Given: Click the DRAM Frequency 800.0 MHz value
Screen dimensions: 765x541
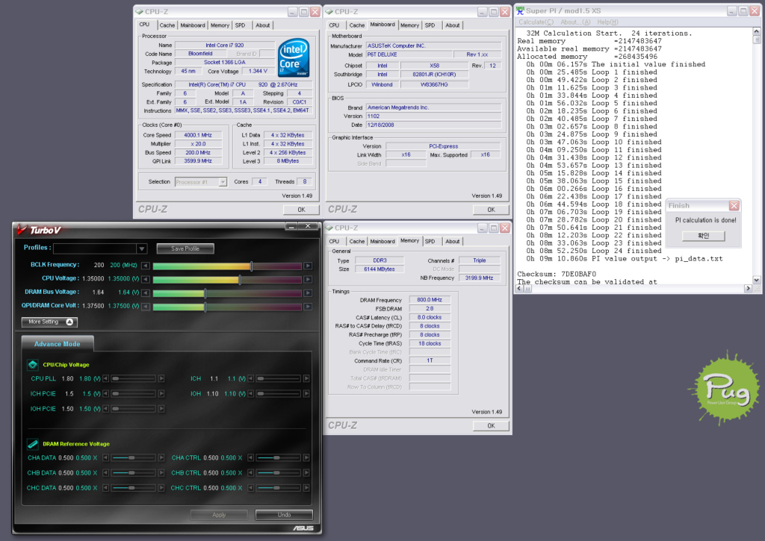Looking at the screenshot, I should (430, 300).
